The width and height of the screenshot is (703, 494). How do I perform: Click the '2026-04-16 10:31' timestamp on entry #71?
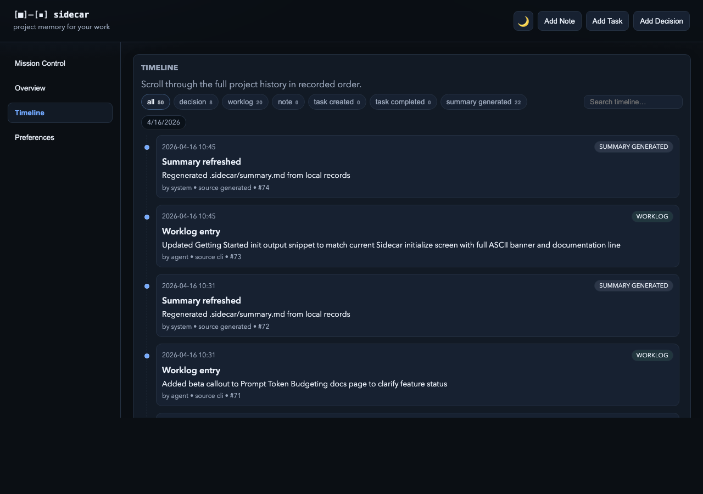tap(189, 355)
